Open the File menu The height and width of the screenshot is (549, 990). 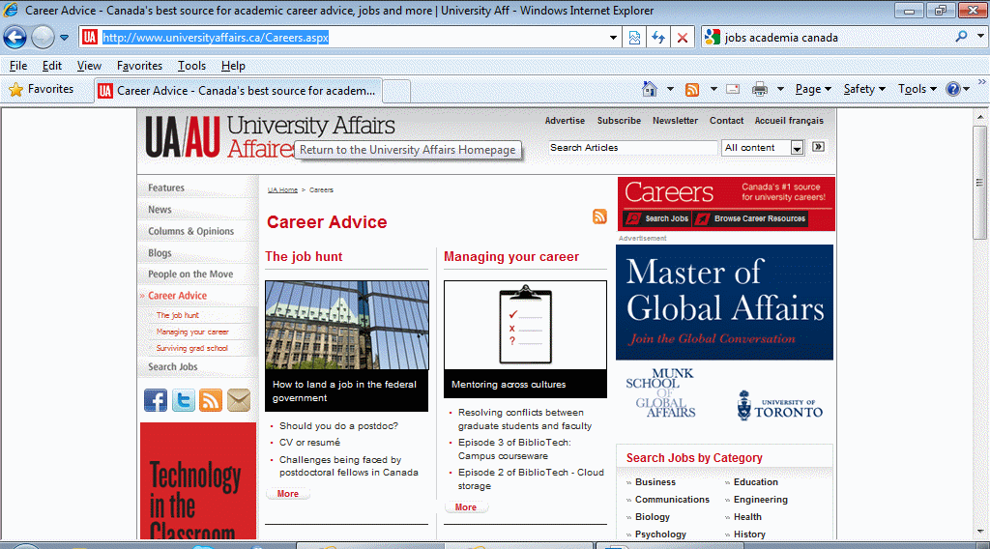coord(18,66)
